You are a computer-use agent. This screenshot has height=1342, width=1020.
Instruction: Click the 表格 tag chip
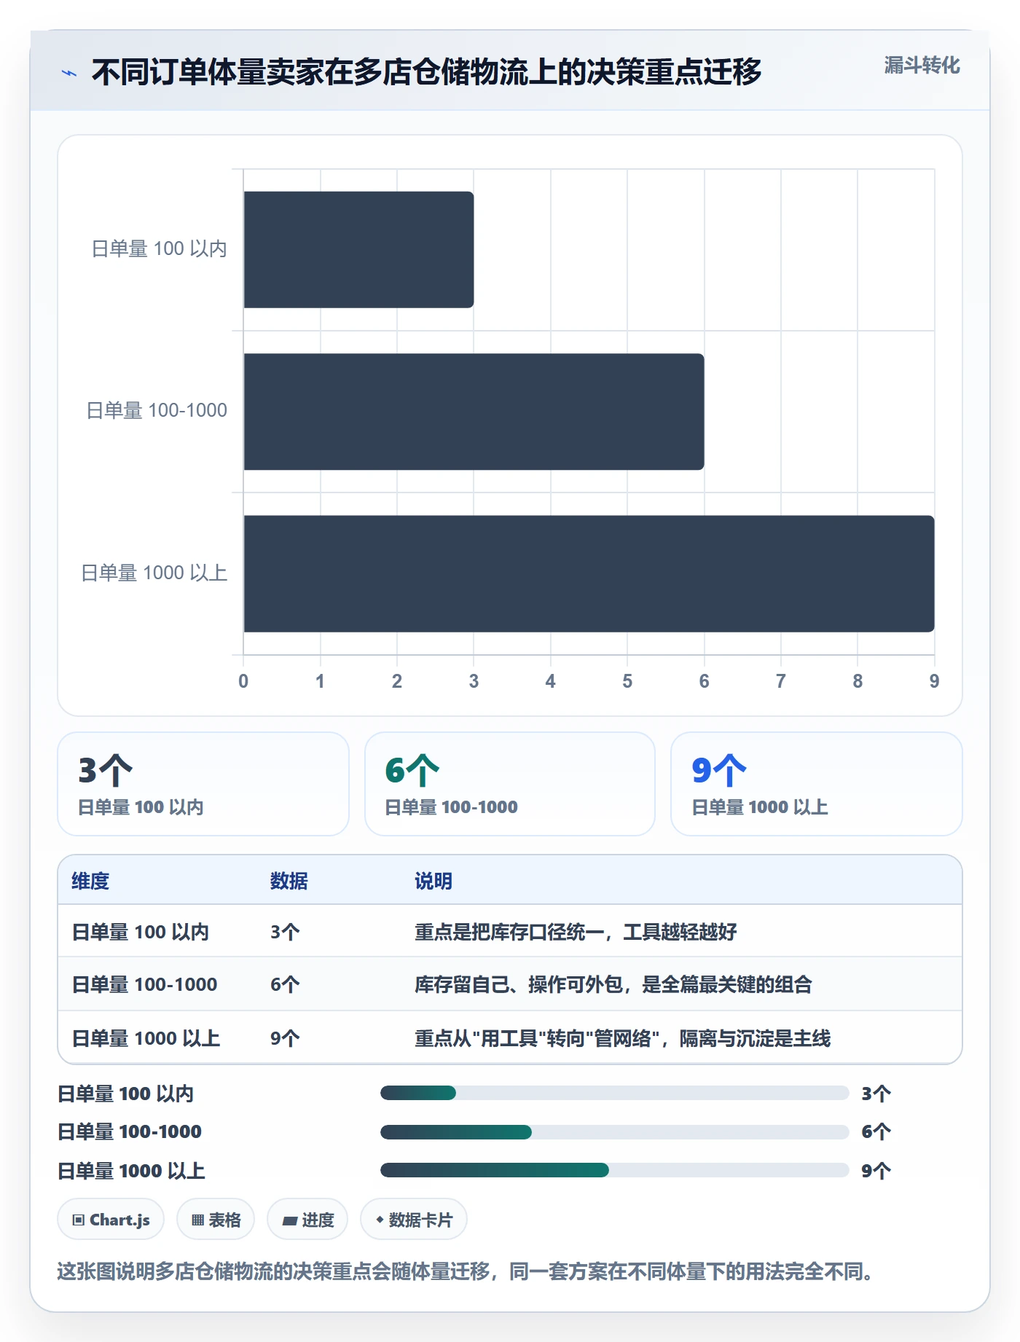pyautogui.click(x=216, y=1219)
